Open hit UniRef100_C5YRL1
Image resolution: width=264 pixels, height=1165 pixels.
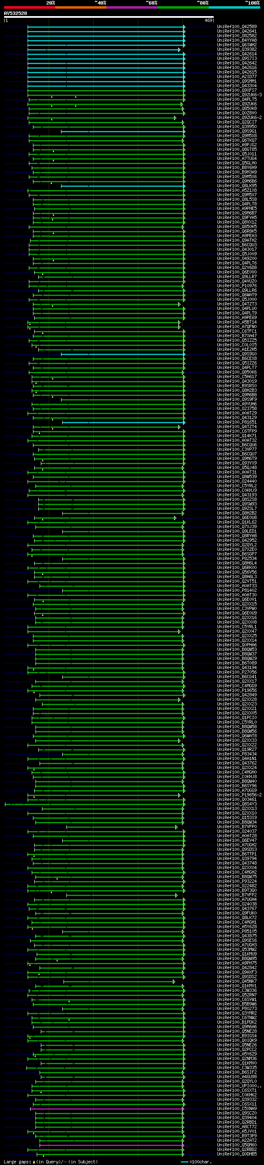pyautogui.click(x=237, y=627)
